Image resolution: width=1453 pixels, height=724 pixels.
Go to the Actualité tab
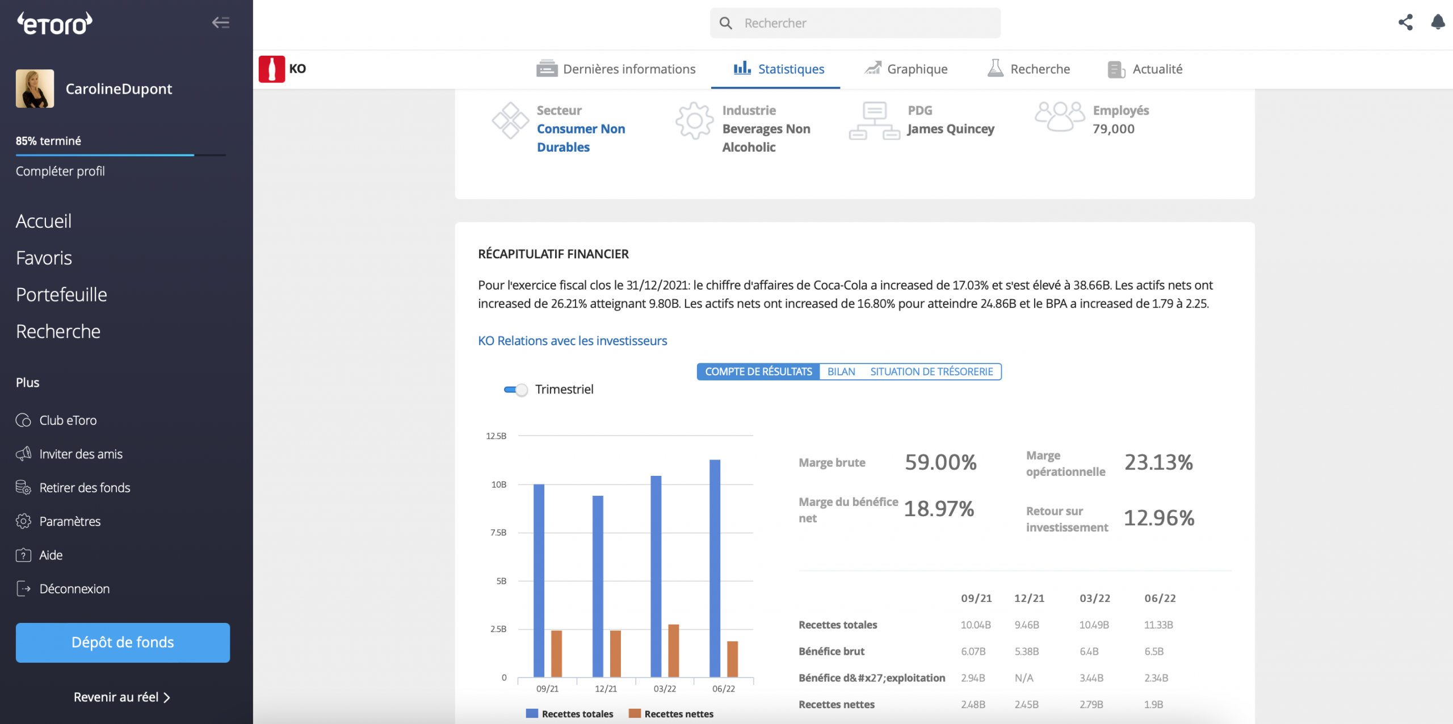[1145, 69]
